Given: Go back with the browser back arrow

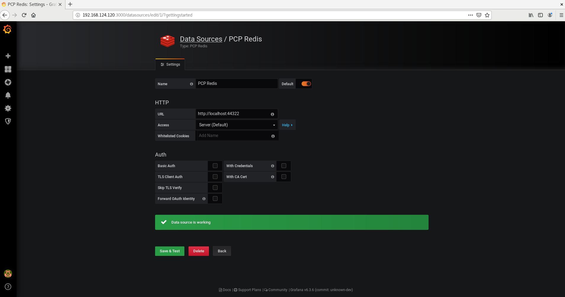Looking at the screenshot, I should (x=5, y=15).
